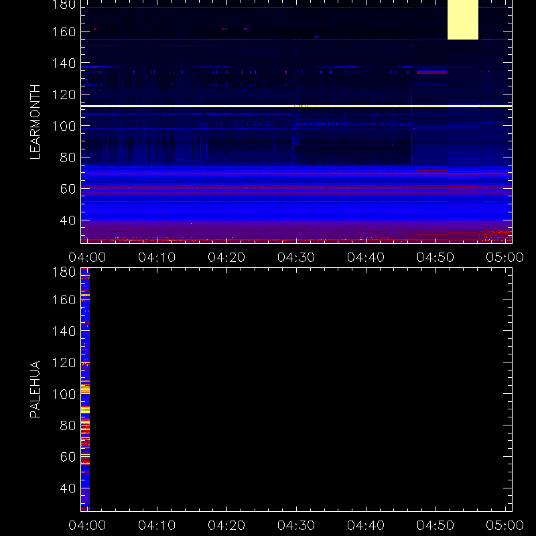Click the 04:40 time label under the PALEHUA plot
Viewport: 536px width, 536px height.
(366, 525)
